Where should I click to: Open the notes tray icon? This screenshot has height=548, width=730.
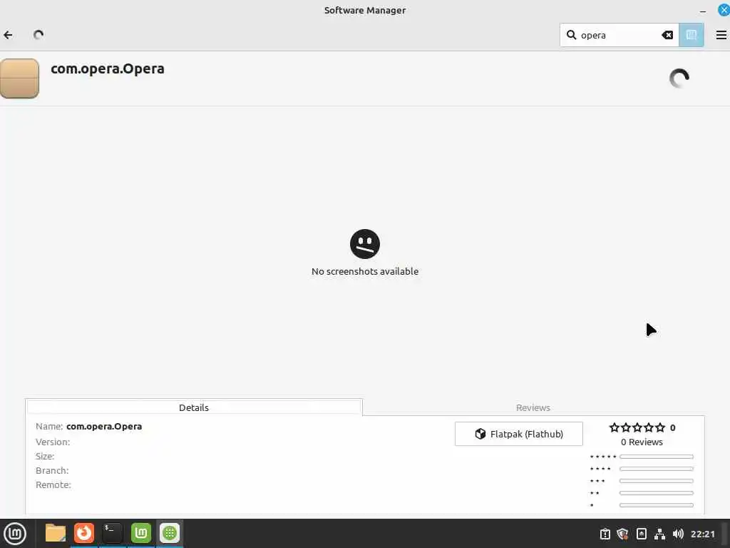[x=641, y=534]
